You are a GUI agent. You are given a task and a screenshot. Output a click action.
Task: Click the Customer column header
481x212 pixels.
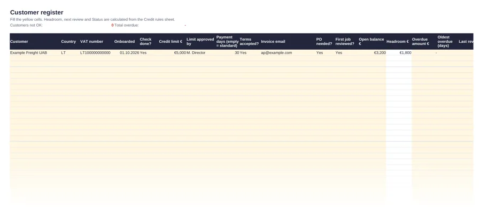pyautogui.click(x=19, y=42)
